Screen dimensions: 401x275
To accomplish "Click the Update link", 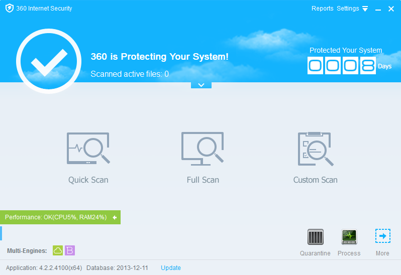I will (171, 268).
